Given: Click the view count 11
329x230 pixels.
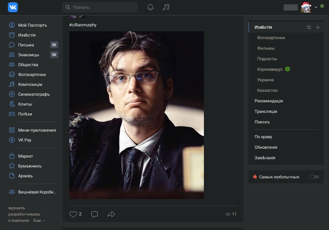Looking at the screenshot, I should point(234,214).
